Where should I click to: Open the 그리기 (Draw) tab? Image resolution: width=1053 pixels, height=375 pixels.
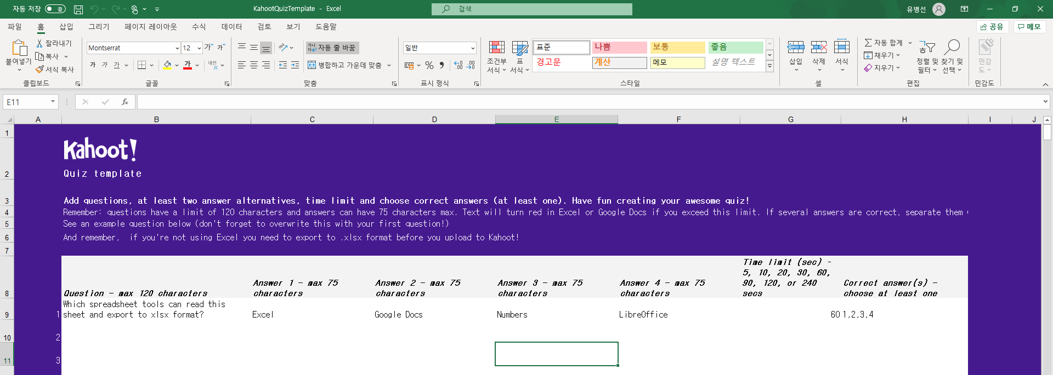pyautogui.click(x=99, y=27)
